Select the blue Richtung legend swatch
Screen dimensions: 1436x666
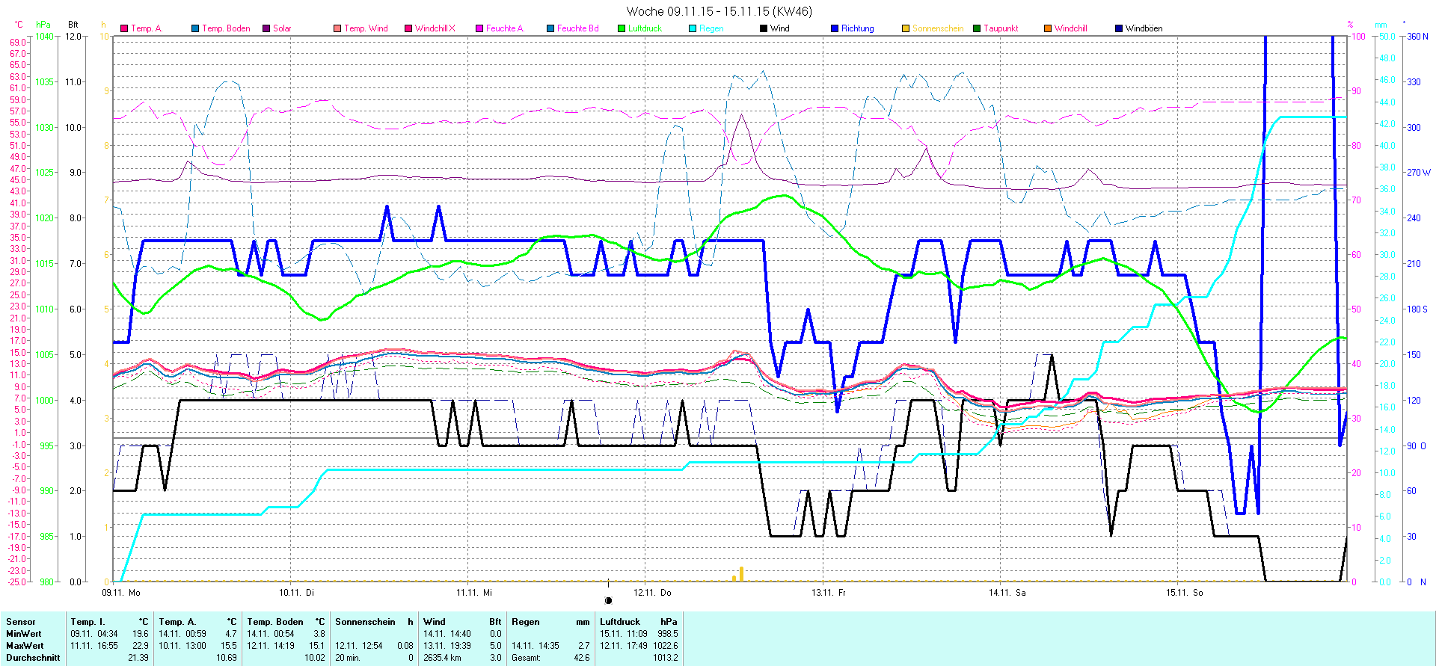(835, 28)
